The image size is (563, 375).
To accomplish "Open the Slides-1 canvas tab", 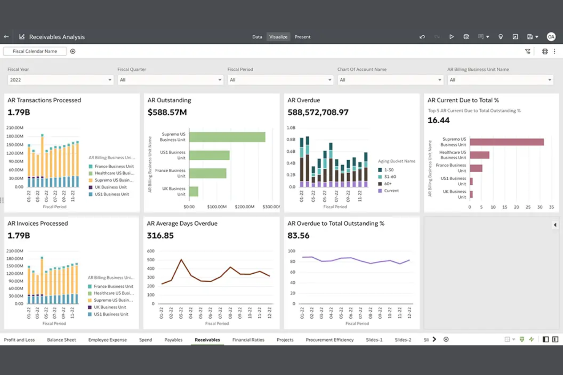I will 374,340.
